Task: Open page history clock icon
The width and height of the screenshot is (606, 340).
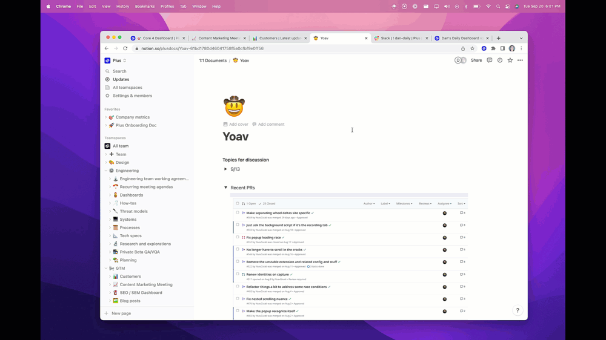Action: [500, 60]
